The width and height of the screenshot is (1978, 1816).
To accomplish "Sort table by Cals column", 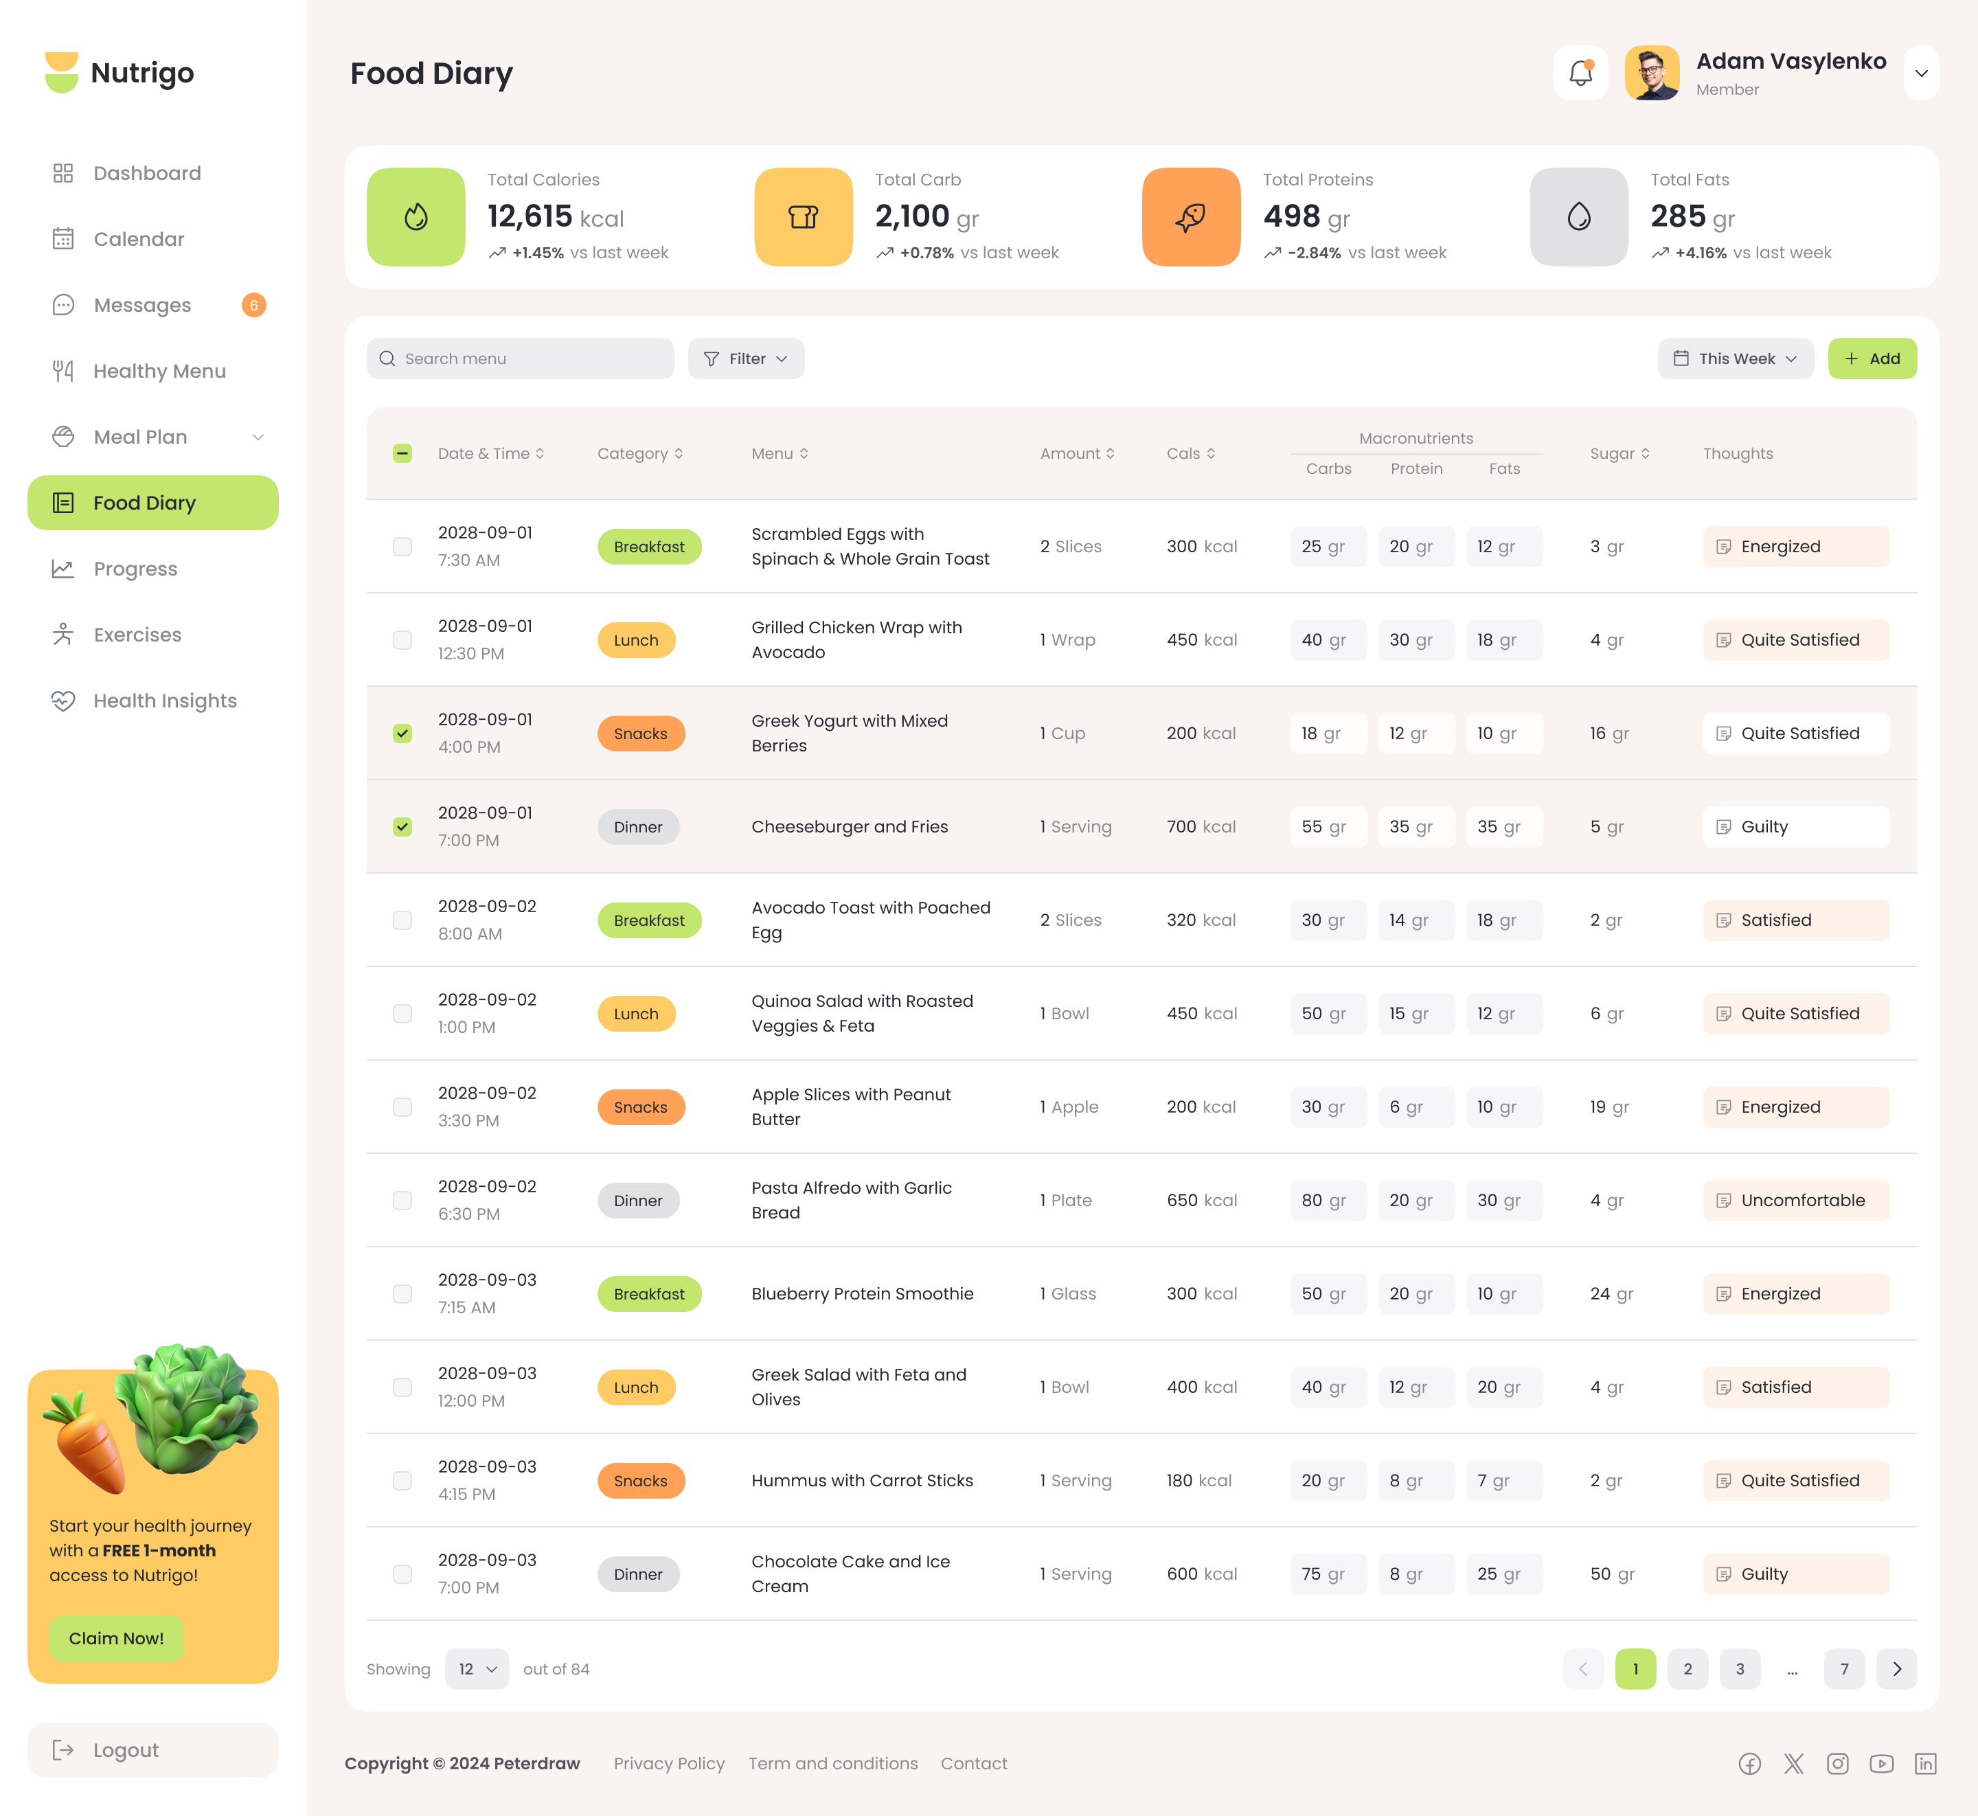I will (x=1191, y=453).
